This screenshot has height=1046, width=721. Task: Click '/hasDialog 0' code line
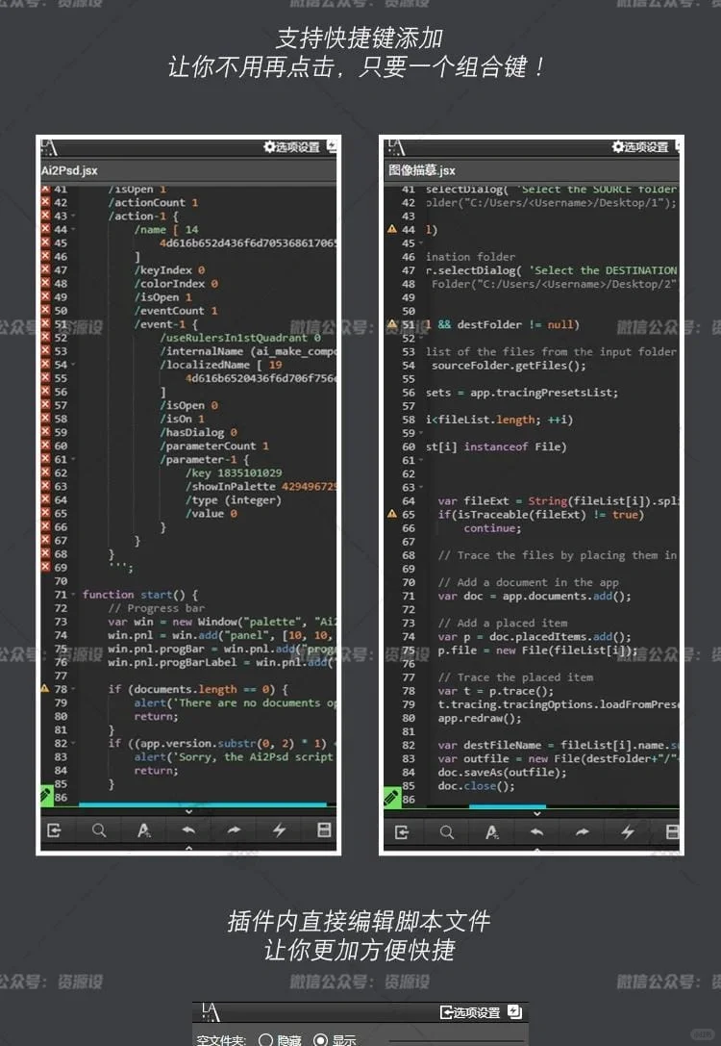(x=199, y=432)
